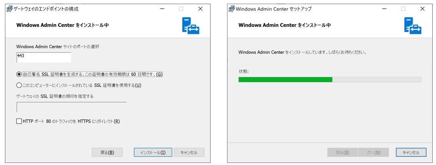Image resolution: width=436 pixels, height=165 pixels.
Task: Click the disabled 次へ(N) button
Action: click(372, 152)
